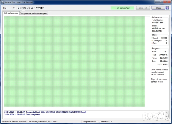Click the Block and Sector status bar section
The image size is (172, 124).
pyautogui.click(x=40, y=122)
